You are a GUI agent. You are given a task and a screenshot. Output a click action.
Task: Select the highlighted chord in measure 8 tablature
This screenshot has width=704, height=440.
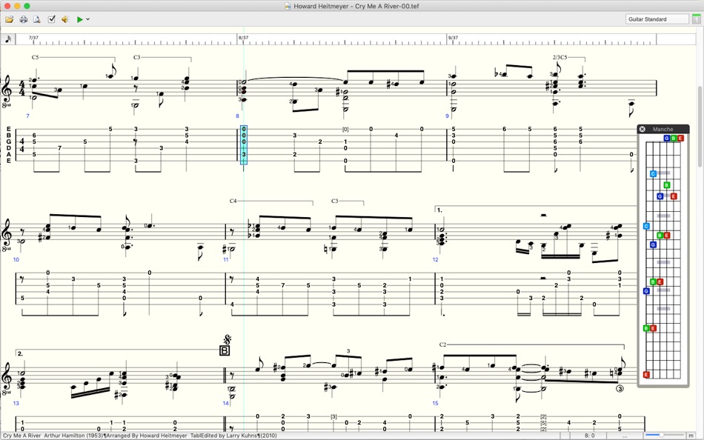pos(244,144)
